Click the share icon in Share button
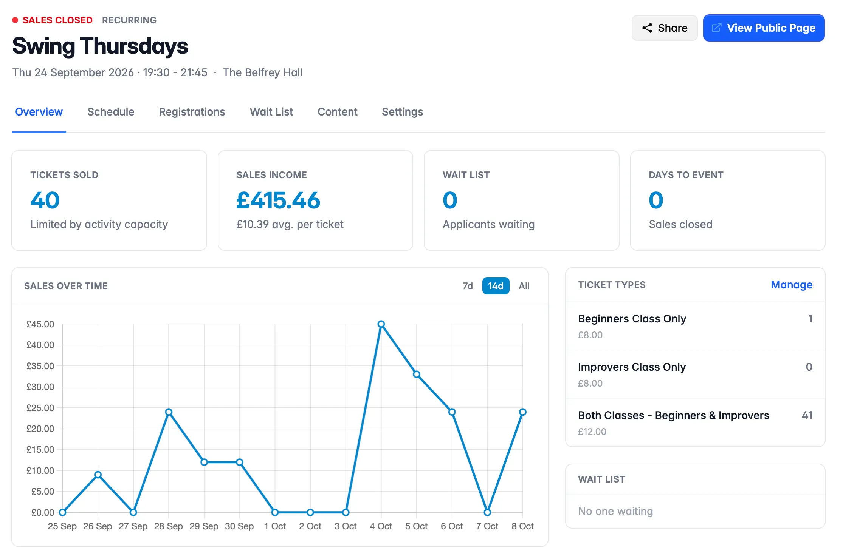843x555 pixels. [647, 28]
